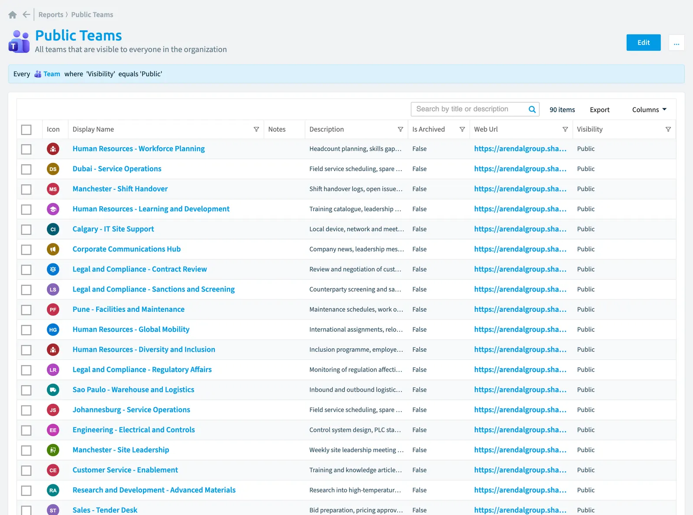Click the back arrow icon
The width and height of the screenshot is (693, 515).
26,15
